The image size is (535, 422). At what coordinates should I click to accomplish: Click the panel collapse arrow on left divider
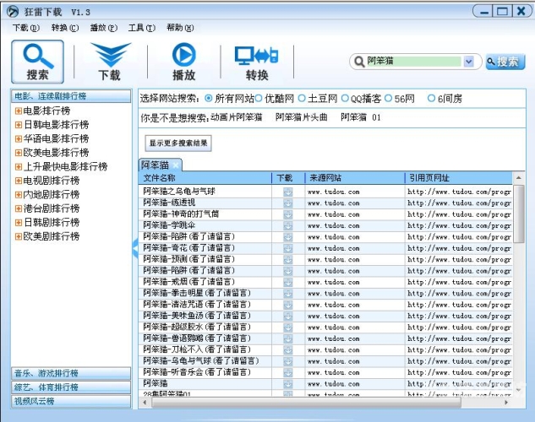(x=134, y=245)
